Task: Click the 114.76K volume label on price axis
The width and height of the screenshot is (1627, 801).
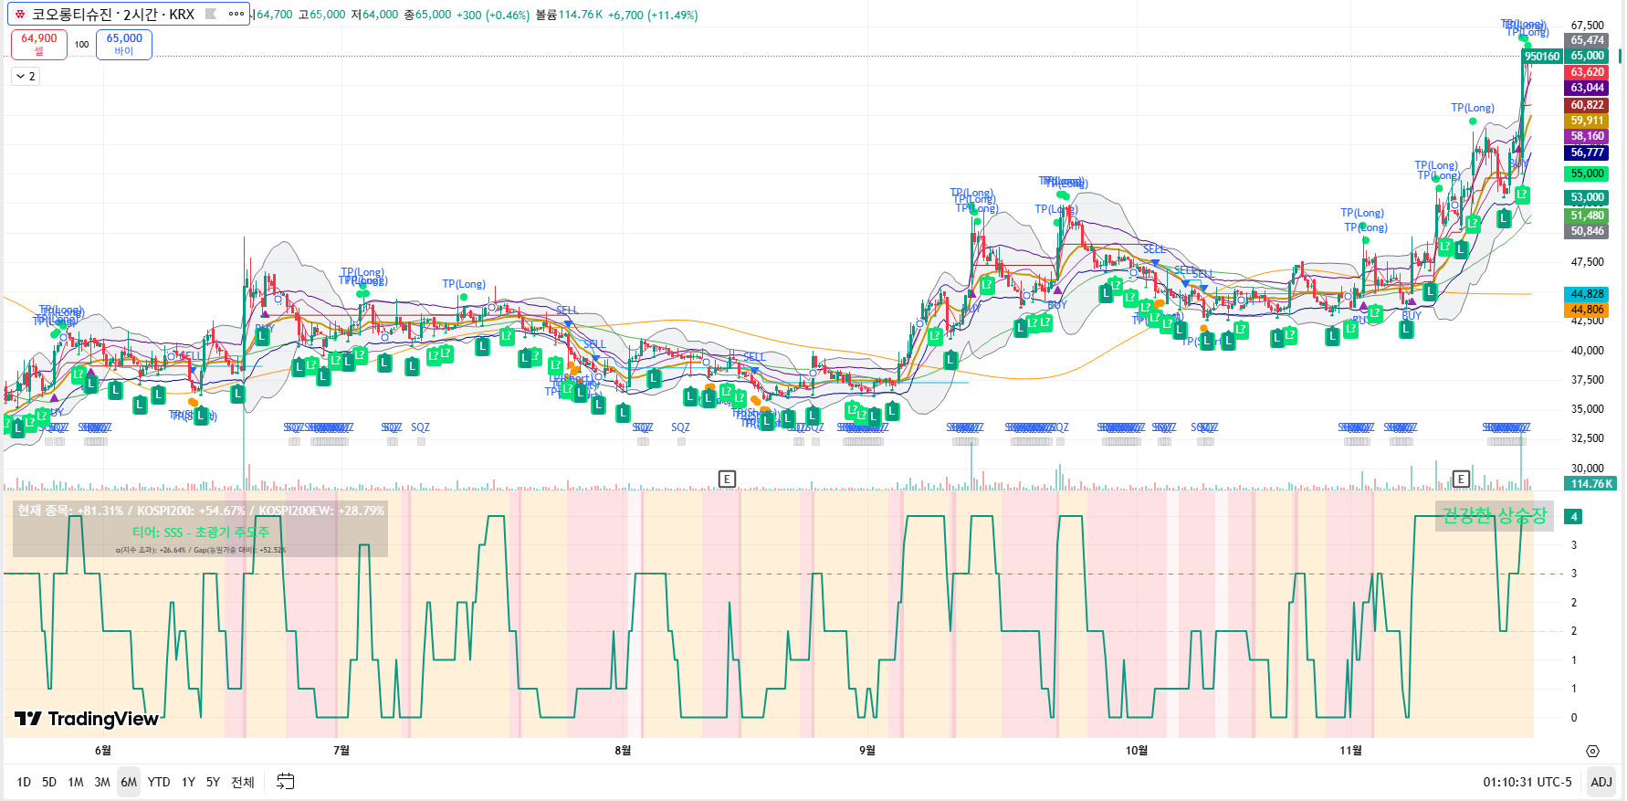Action: pos(1590,484)
